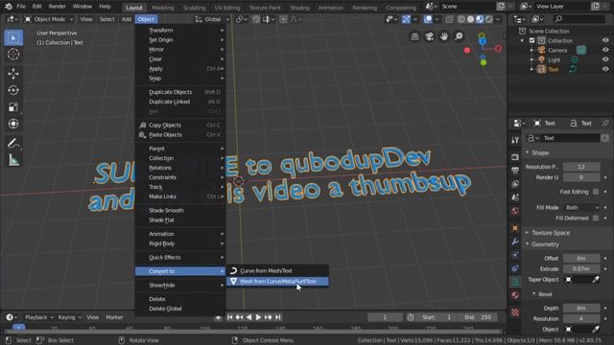The height and width of the screenshot is (345, 614).
Task: Click the Text data name field
Action: click(x=571, y=138)
